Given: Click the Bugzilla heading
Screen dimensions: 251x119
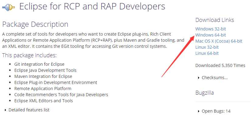Looking at the screenshot, I should pos(205,93).
